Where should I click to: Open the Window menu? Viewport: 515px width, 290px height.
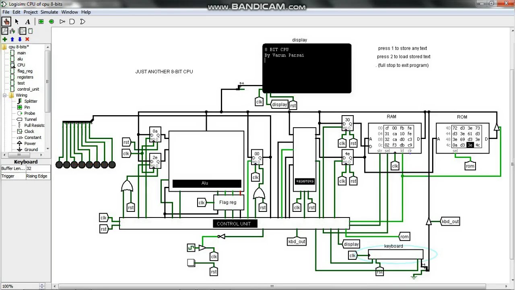[70, 12]
